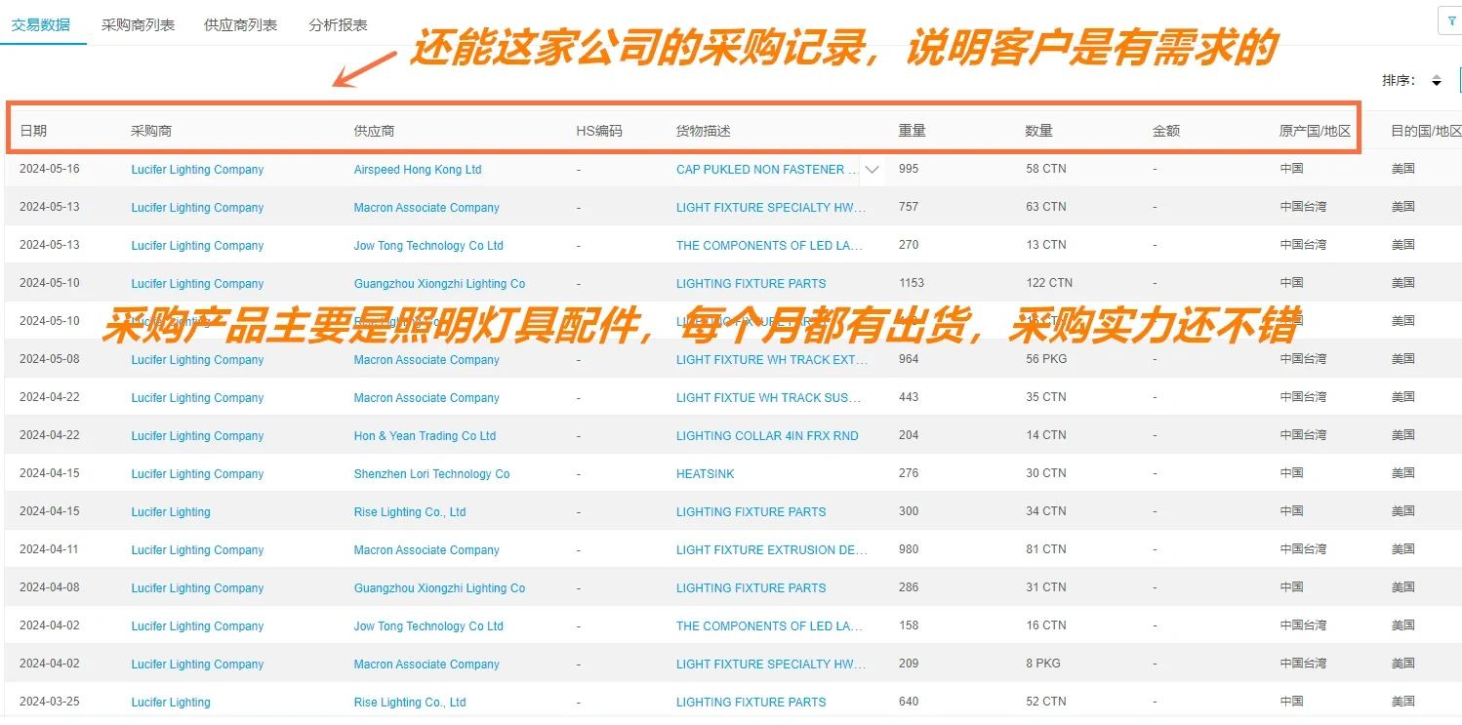The image size is (1462, 725).
Task: Open buyer Lucifer Lighting Company in 2024-04-11 row
Action: [197, 550]
